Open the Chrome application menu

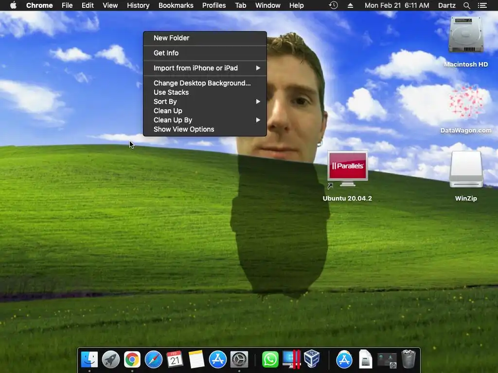[x=39, y=5]
